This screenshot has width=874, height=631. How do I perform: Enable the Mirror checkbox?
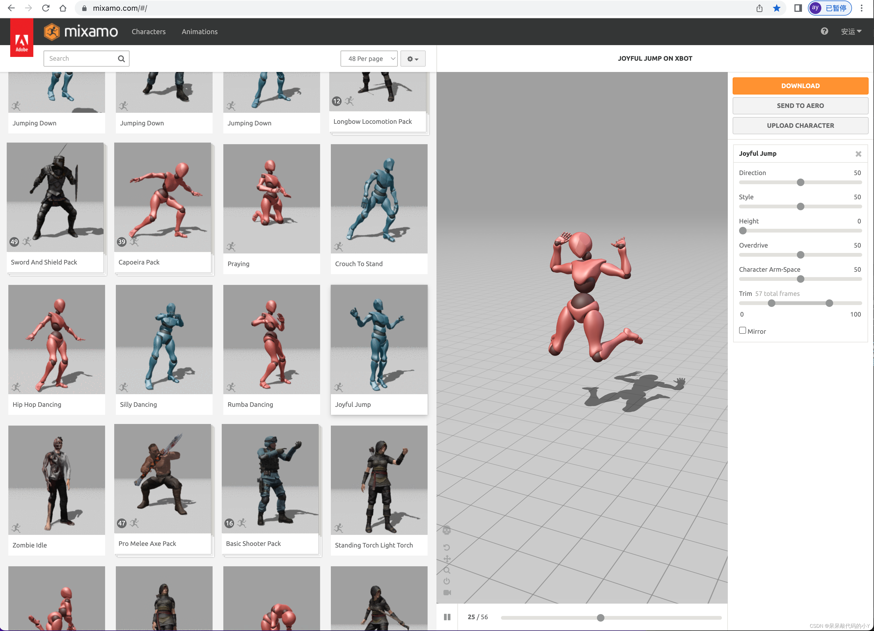click(x=742, y=330)
